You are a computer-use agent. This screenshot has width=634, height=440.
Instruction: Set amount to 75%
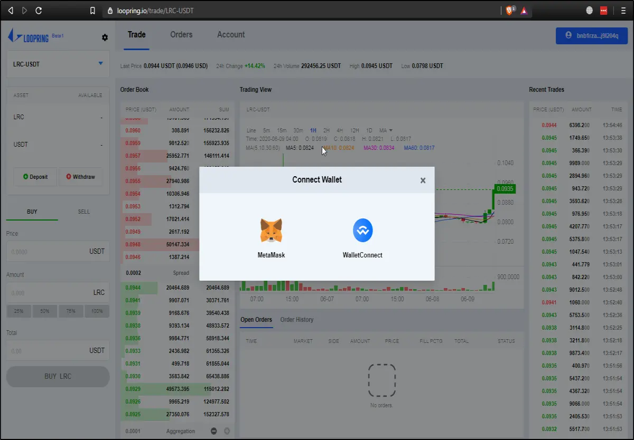coord(71,311)
